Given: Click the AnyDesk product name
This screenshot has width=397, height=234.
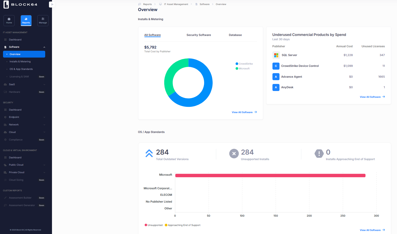Looking at the screenshot, I should pyautogui.click(x=287, y=87).
